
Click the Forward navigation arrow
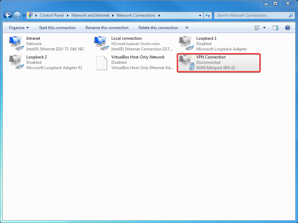[x=17, y=16]
